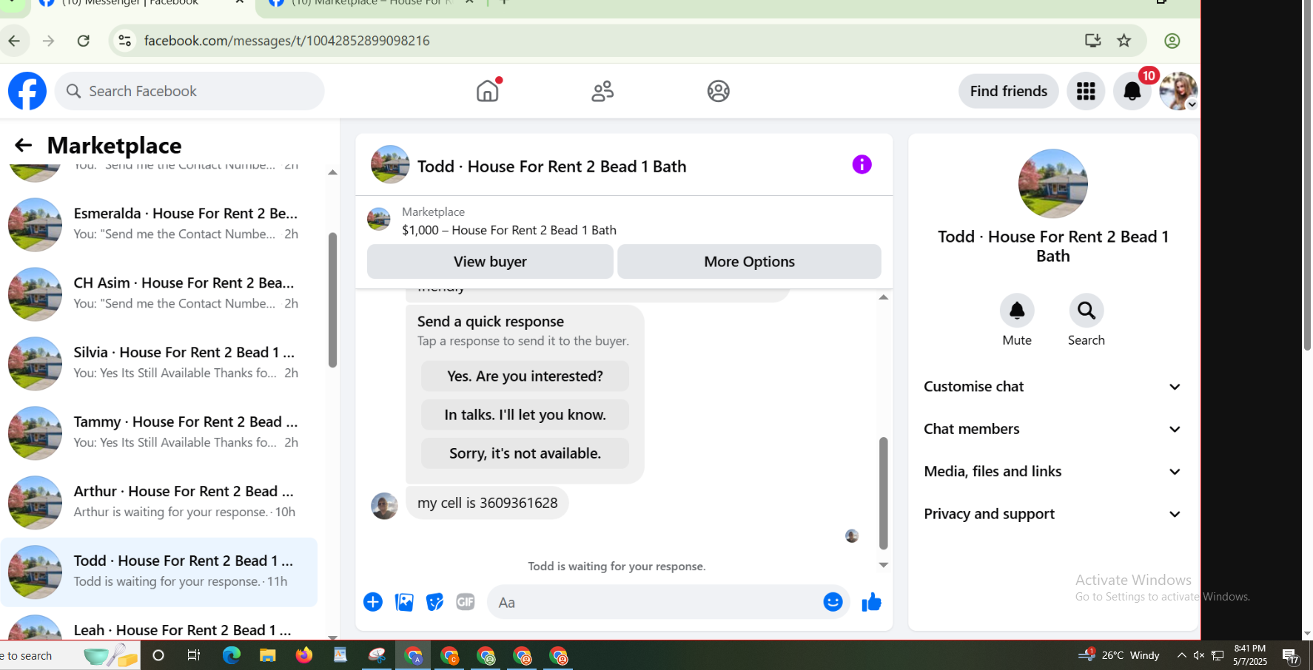Open the Marketplace listing thumbnail in chat header
Screen dimensions: 1313x670
point(378,220)
